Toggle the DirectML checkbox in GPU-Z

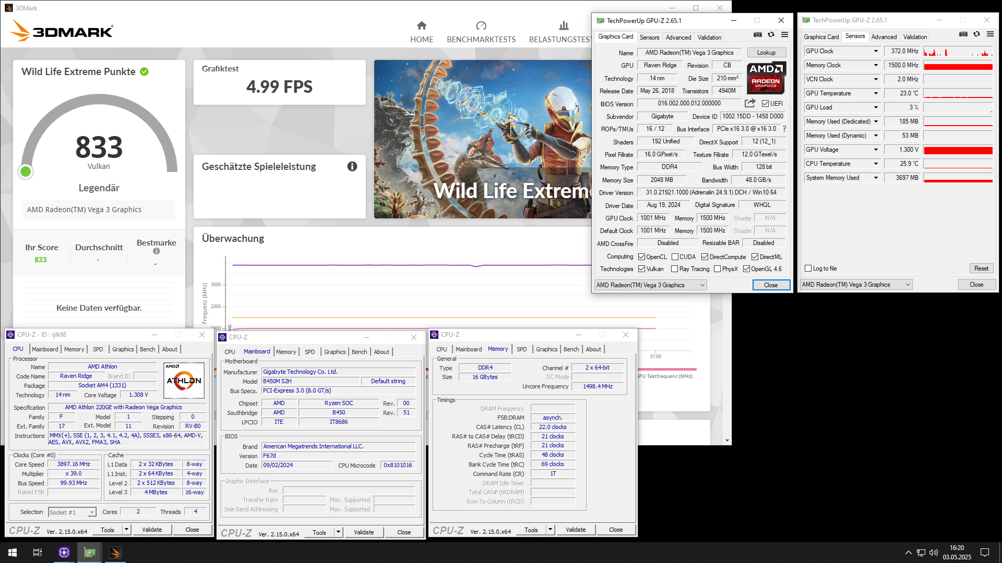pos(755,257)
